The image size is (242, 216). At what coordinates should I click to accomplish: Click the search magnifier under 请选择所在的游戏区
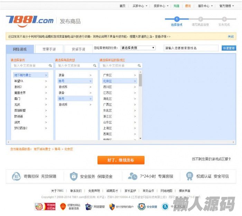pos(139,65)
